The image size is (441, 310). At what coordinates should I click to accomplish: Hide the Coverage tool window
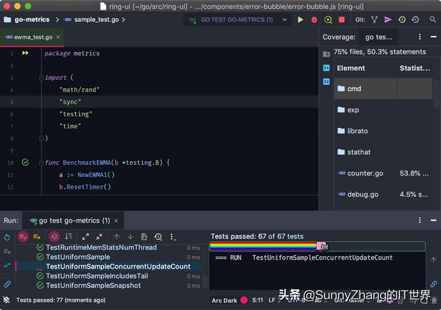coord(433,37)
